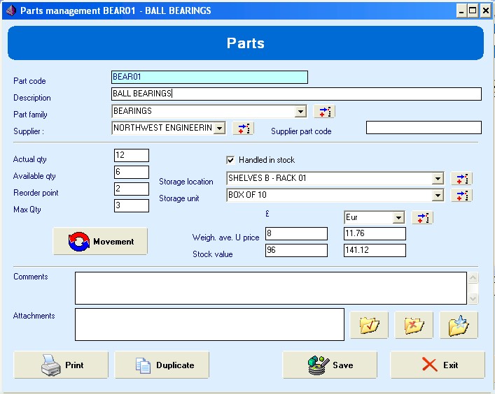495x394 pixels.
Task: Click the add-new icon beside Storage unit
Action: click(x=461, y=196)
